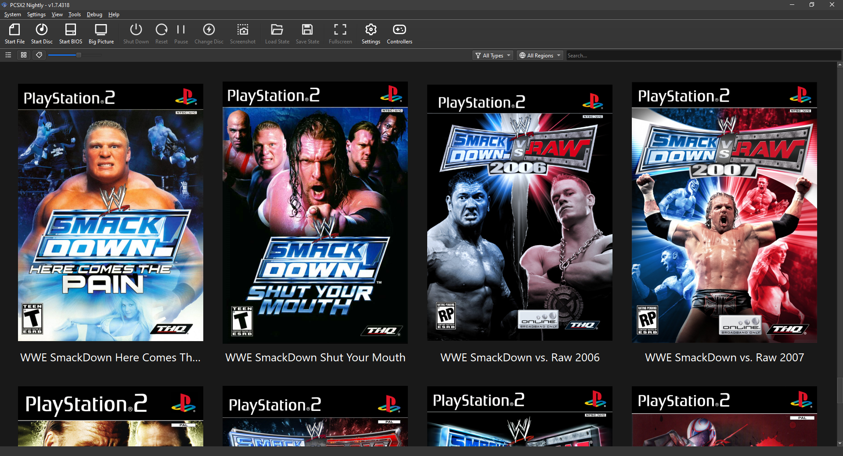Launch Start BIOS from the toolbar
The height and width of the screenshot is (456, 843).
pyautogui.click(x=71, y=34)
